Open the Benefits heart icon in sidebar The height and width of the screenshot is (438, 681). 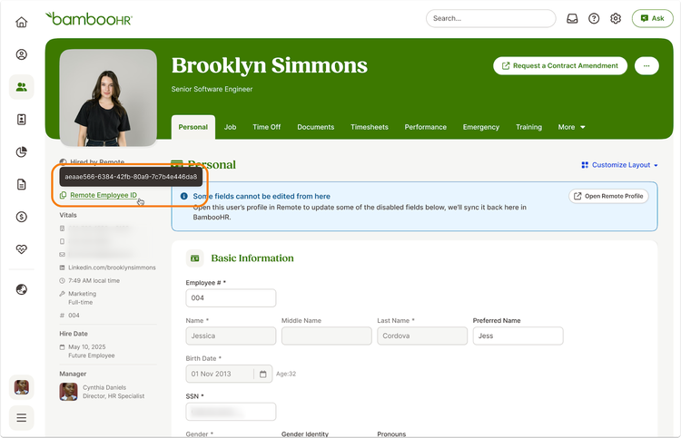(x=21, y=248)
